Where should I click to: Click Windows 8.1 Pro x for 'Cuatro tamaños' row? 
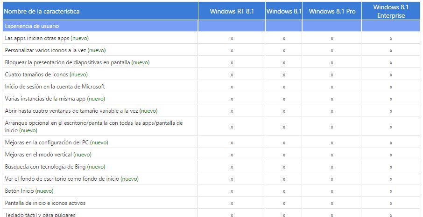(x=332, y=75)
